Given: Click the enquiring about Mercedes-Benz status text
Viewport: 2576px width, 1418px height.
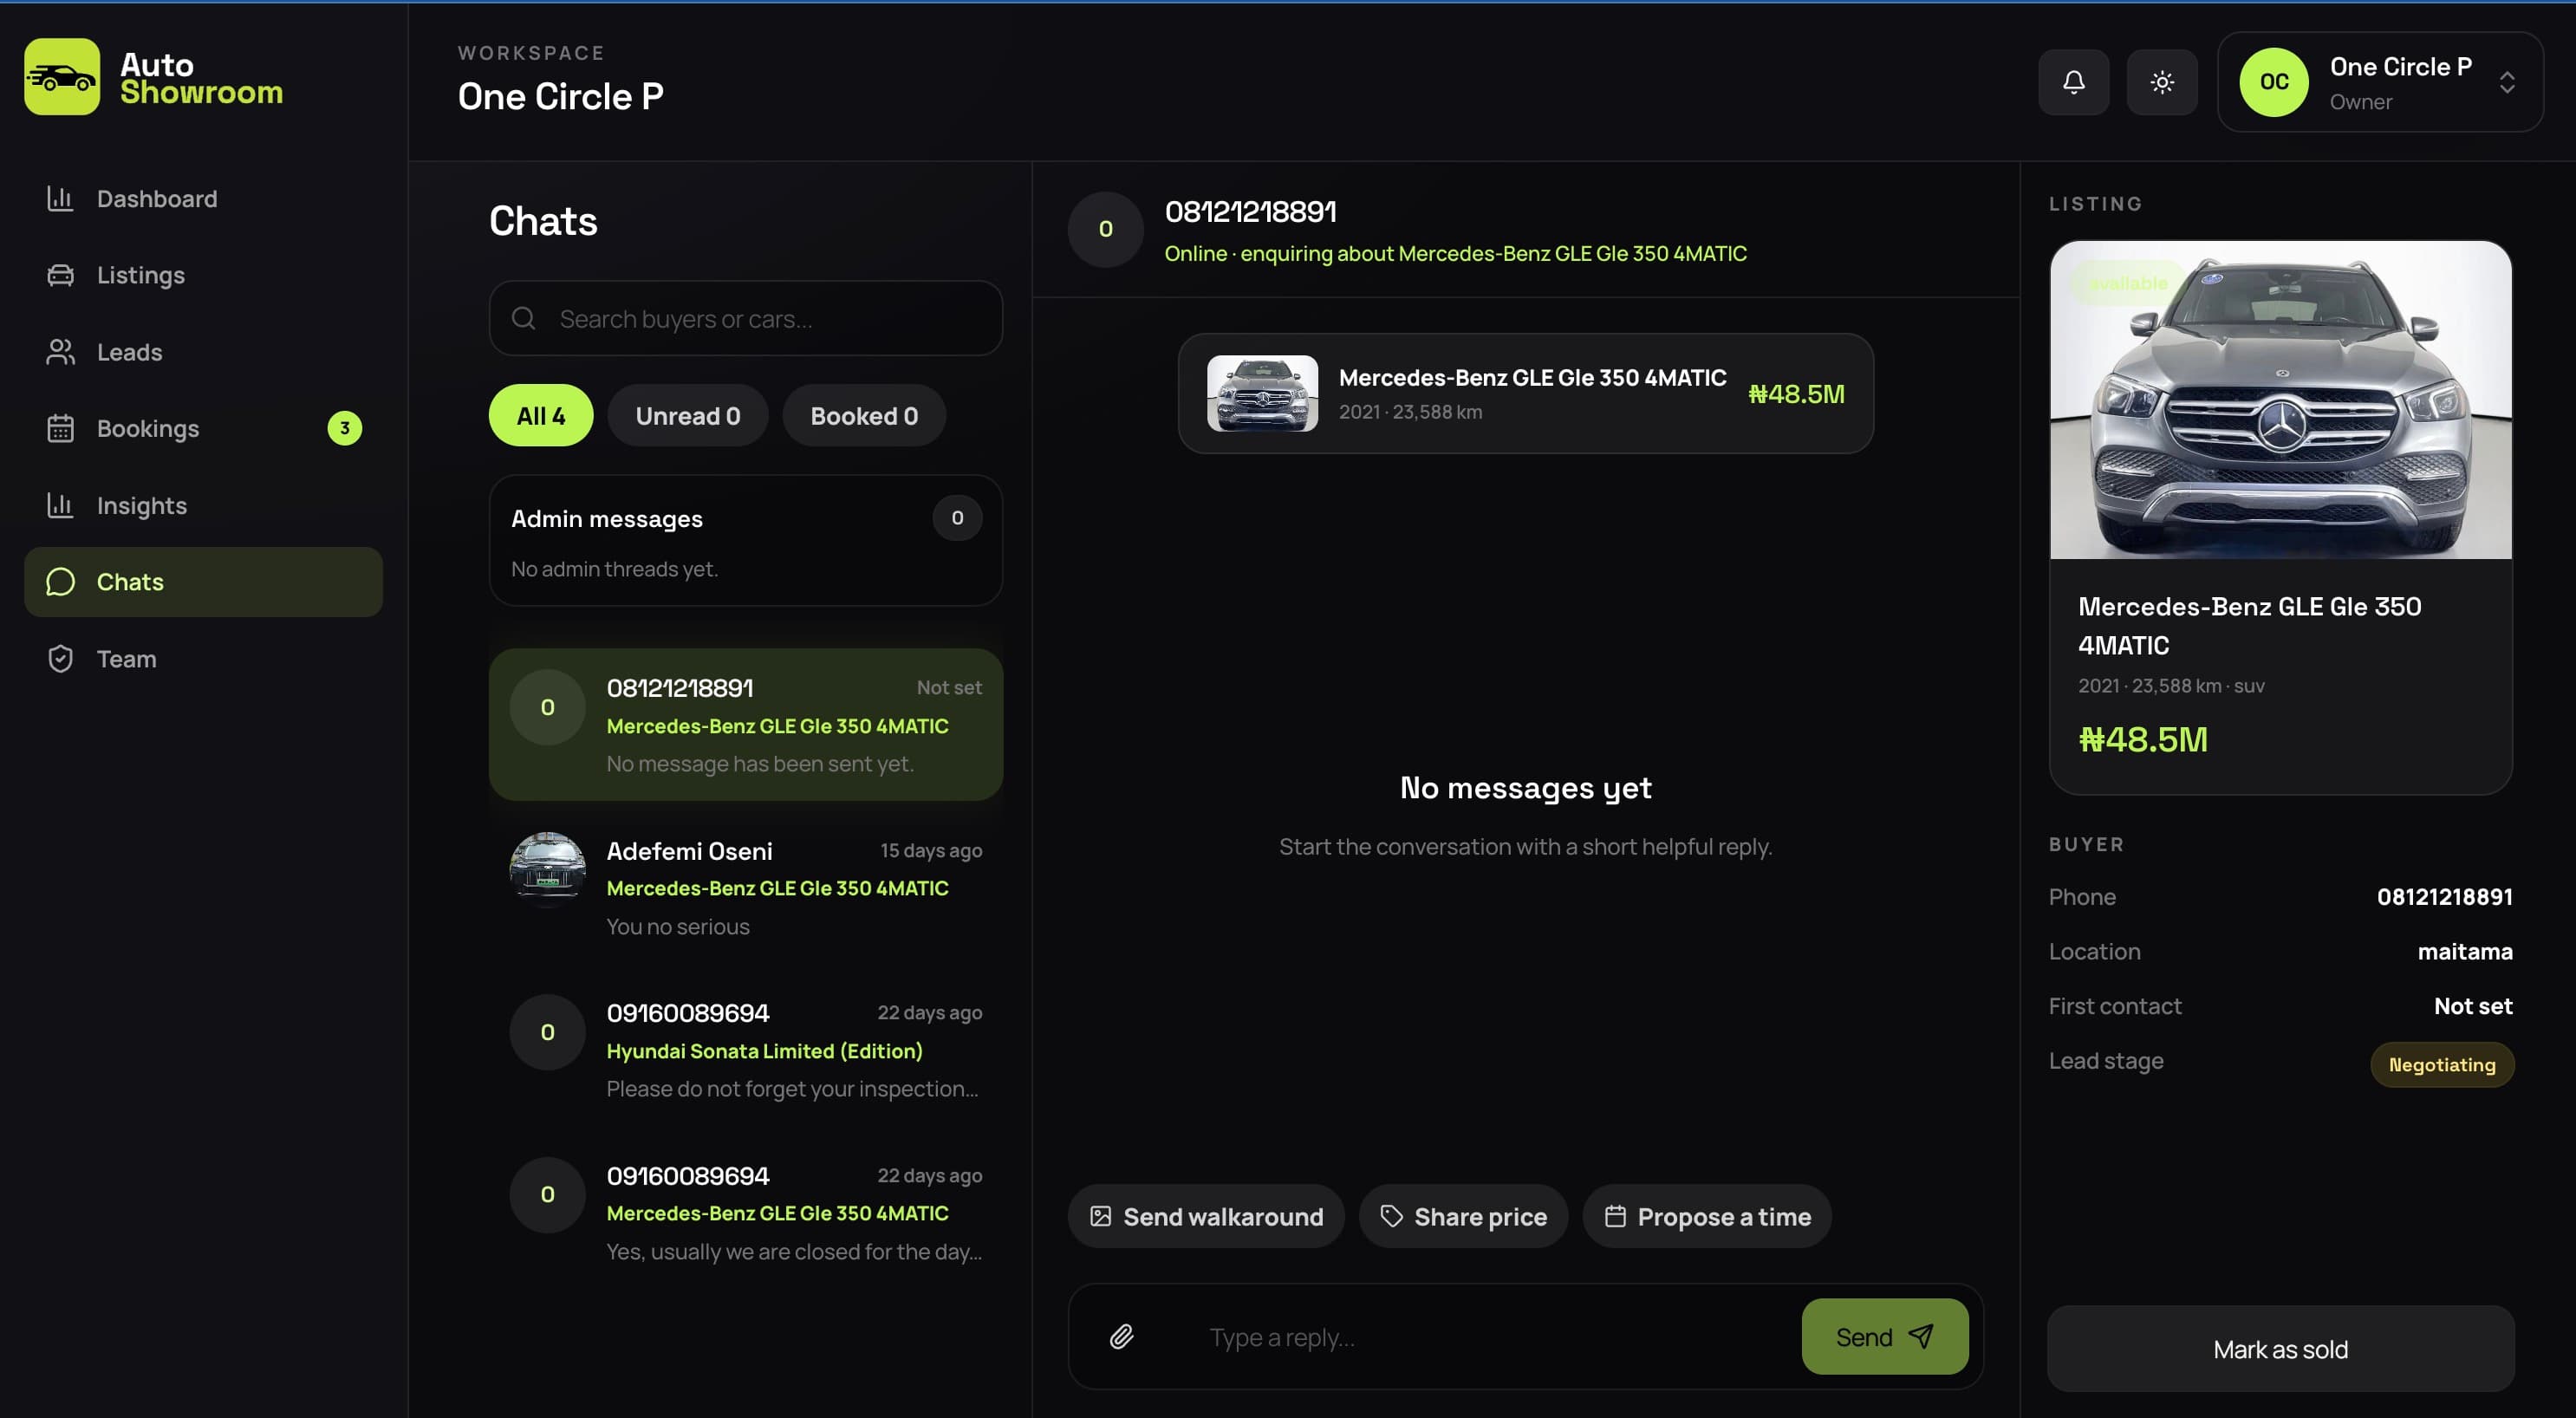Looking at the screenshot, I should pyautogui.click(x=1455, y=253).
